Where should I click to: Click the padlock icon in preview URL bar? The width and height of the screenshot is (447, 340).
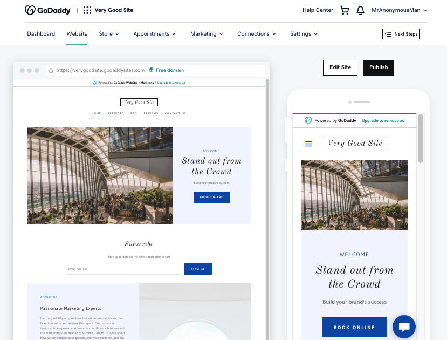51,70
